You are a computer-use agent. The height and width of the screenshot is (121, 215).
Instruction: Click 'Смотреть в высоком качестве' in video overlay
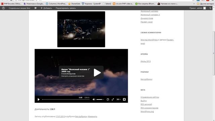(x=73, y=76)
